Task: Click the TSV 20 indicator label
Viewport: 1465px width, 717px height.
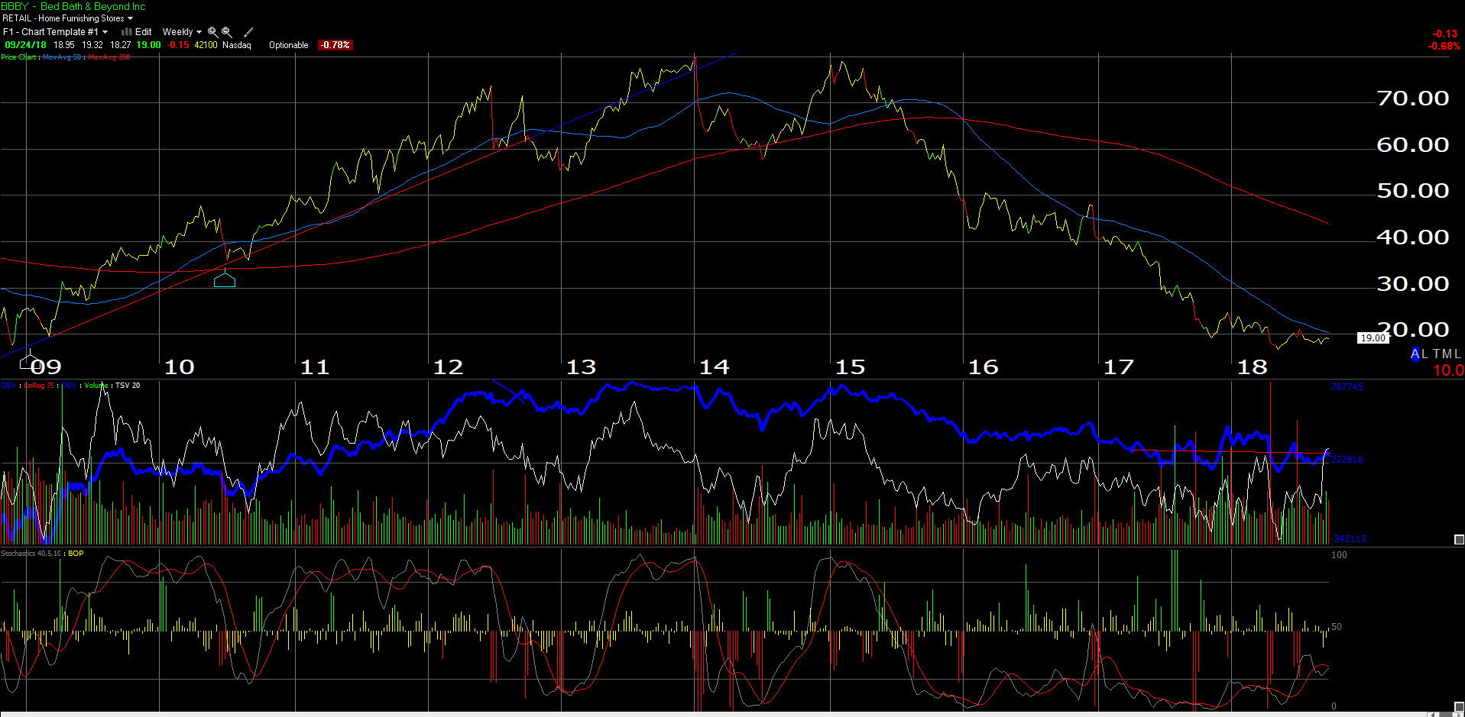Action: [128, 386]
